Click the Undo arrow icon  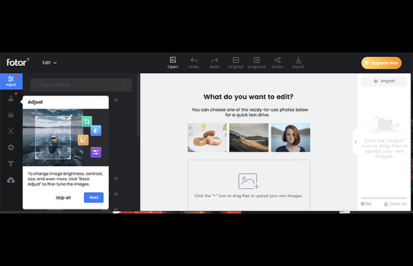(194, 63)
